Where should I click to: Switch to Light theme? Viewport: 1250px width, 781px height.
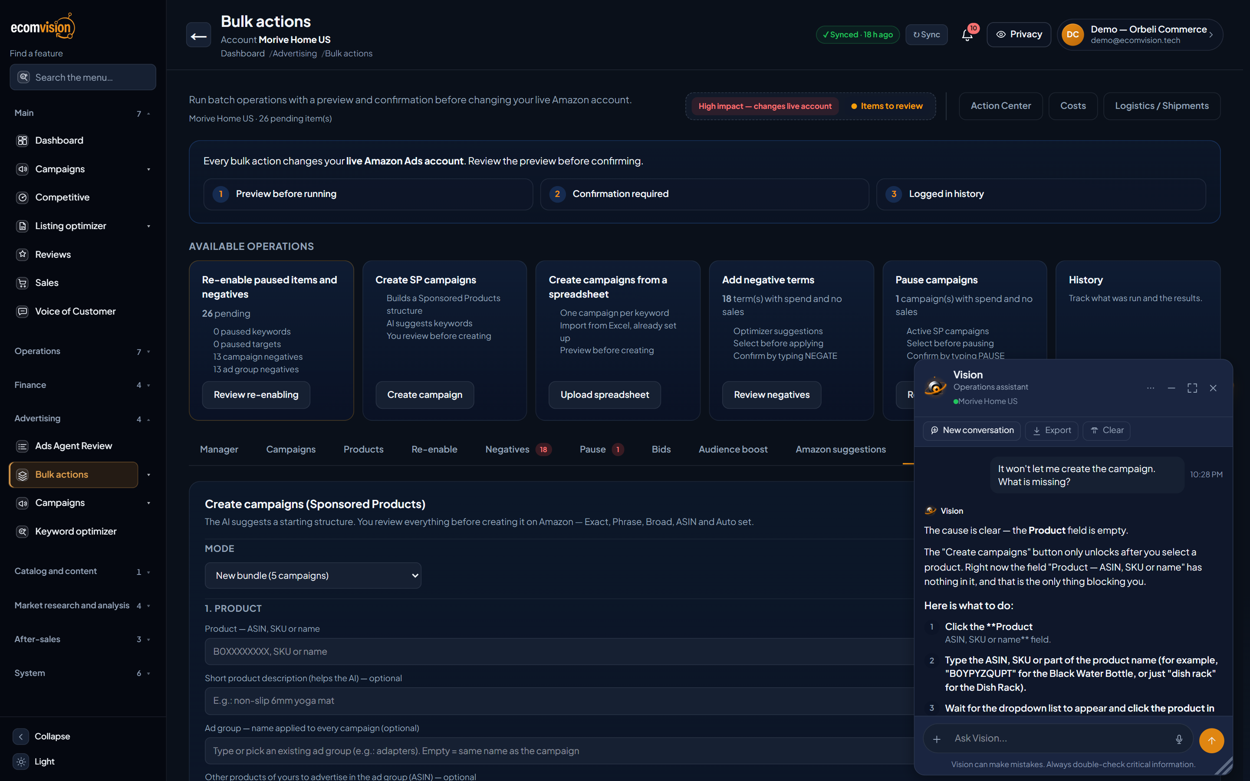click(x=34, y=761)
